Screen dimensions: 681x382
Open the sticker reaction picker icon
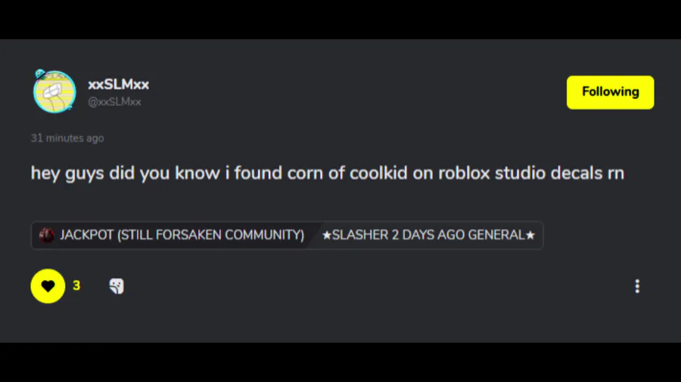click(x=117, y=286)
